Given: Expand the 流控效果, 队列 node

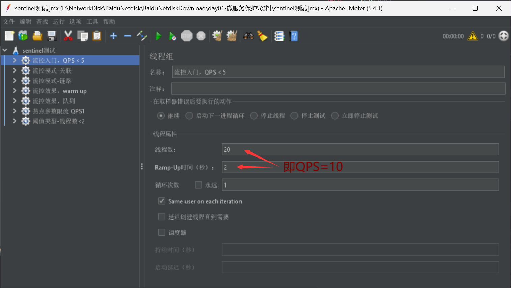Looking at the screenshot, I should coord(15,101).
